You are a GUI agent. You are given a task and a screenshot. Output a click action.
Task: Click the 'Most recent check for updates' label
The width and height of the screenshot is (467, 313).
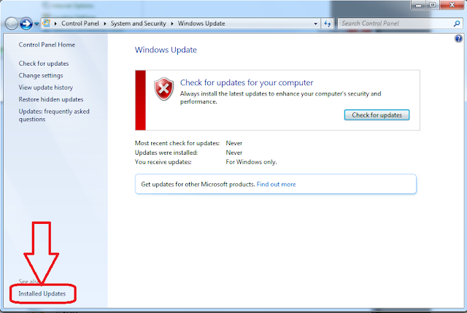click(x=177, y=143)
